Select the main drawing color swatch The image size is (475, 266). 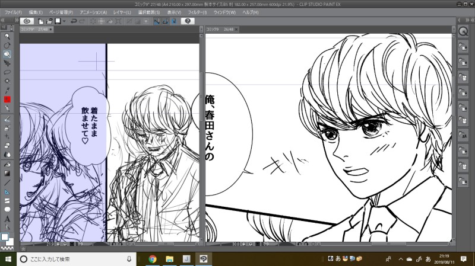click(x=5, y=237)
